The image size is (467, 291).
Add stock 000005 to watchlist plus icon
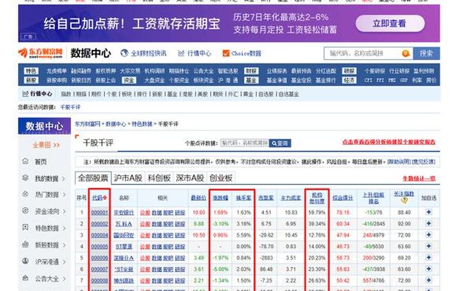click(x=428, y=246)
